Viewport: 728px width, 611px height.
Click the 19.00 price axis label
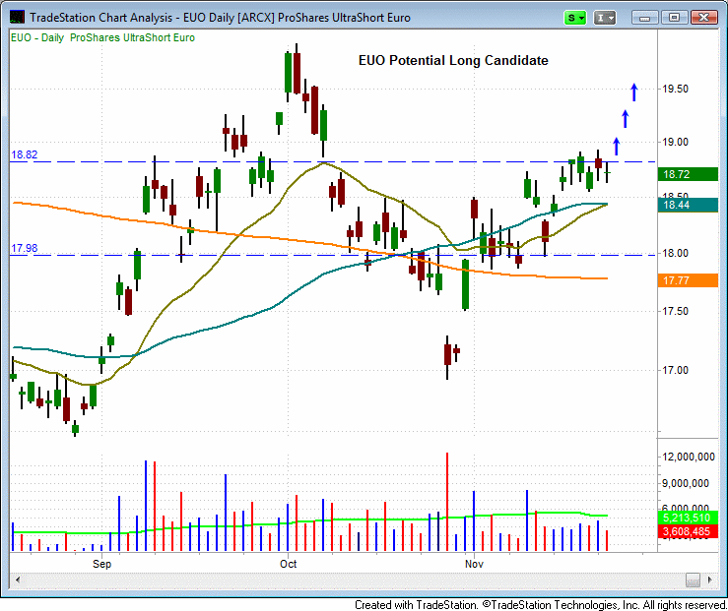pyautogui.click(x=675, y=143)
